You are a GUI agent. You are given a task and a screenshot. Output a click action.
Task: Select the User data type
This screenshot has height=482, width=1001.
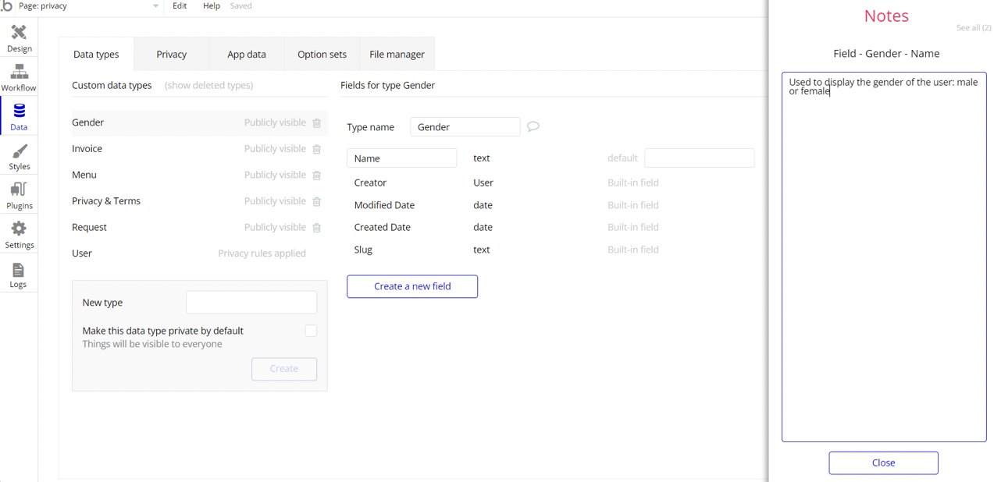[82, 253]
